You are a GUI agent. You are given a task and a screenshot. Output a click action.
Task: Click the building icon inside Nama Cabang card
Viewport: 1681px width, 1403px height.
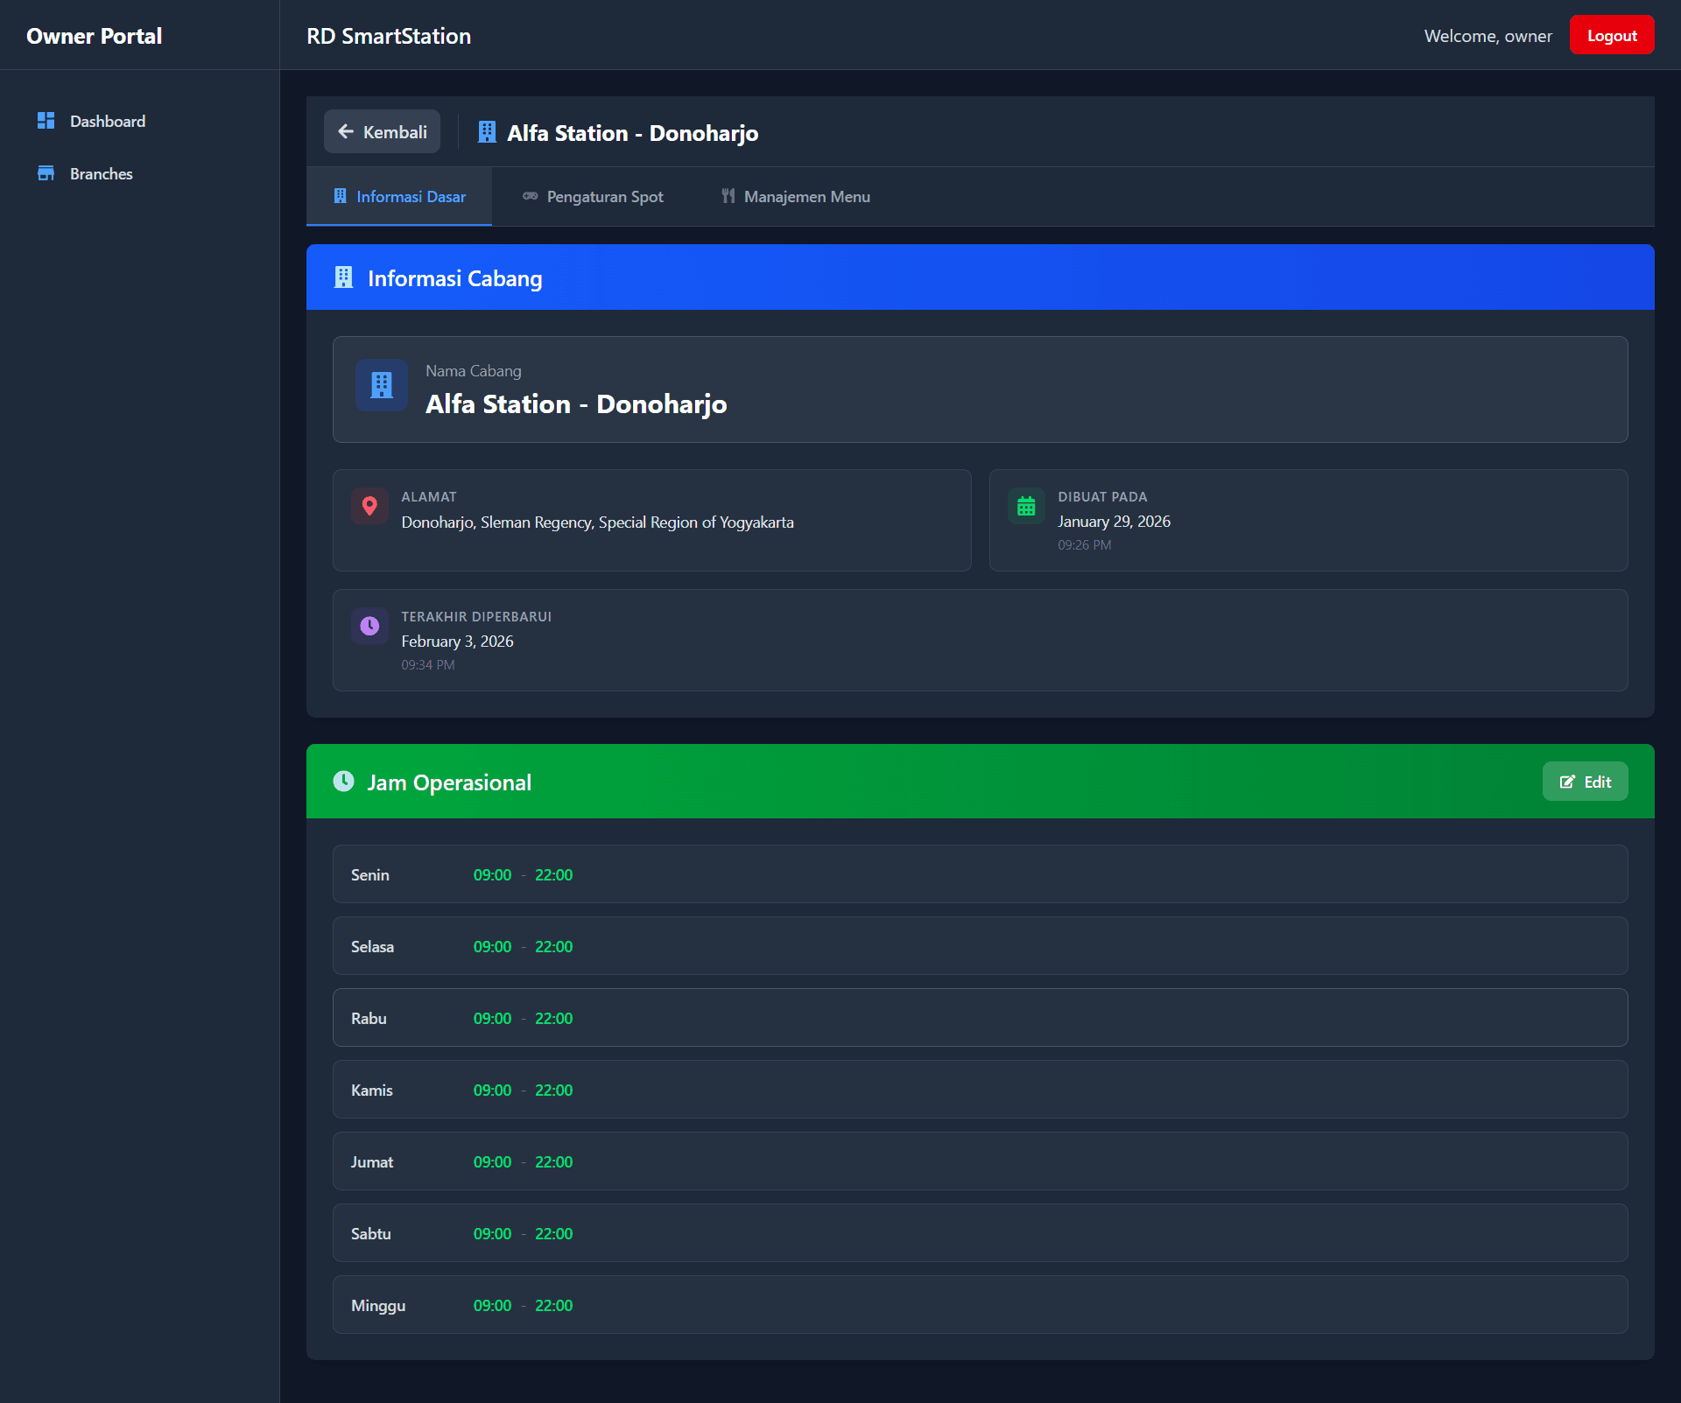pyautogui.click(x=381, y=385)
